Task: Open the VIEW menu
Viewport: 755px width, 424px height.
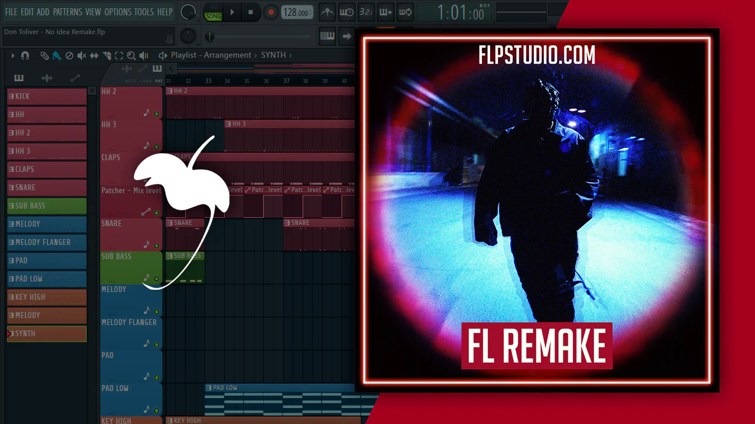Action: point(93,12)
